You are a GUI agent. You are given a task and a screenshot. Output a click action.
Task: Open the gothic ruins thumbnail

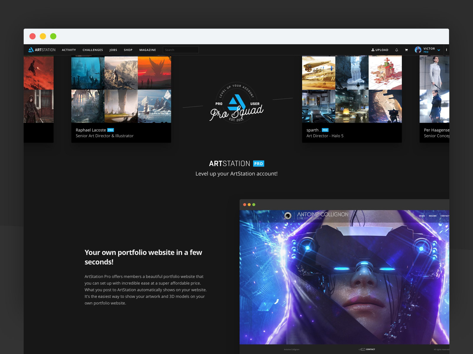point(88,106)
